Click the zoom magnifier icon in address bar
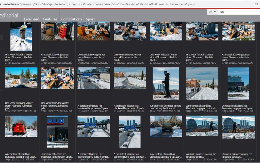260x163 pixels. [x=257, y=4]
